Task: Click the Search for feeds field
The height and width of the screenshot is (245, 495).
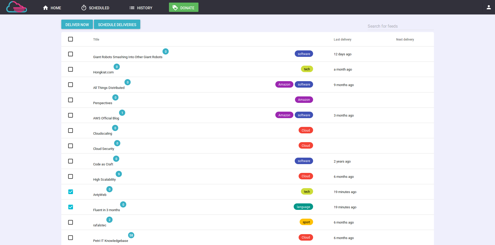Action: [x=400, y=26]
